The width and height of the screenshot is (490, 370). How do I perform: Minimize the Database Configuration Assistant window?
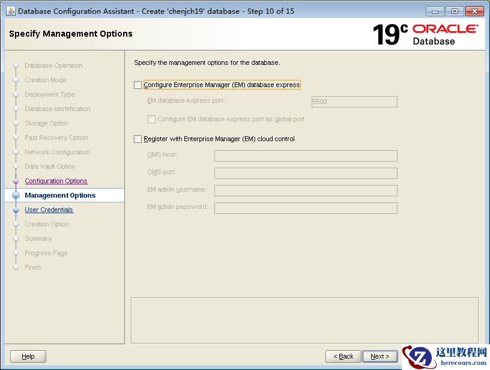435,11
